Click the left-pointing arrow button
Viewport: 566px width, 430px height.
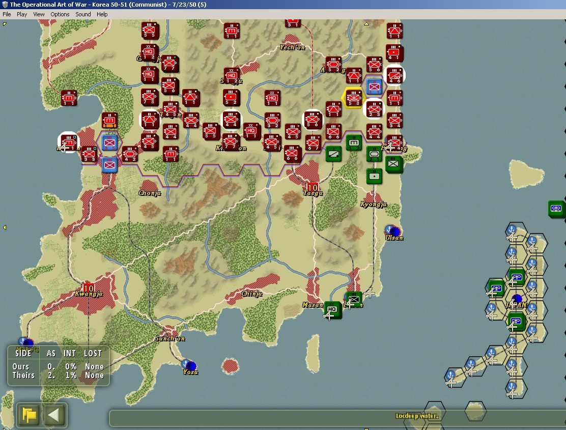pos(54,415)
